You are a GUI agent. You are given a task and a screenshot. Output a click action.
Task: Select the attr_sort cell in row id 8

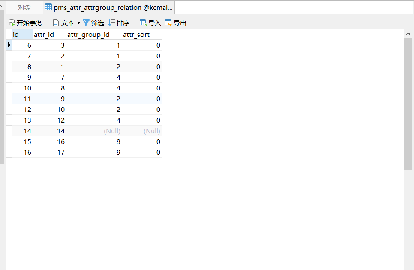[142, 66]
